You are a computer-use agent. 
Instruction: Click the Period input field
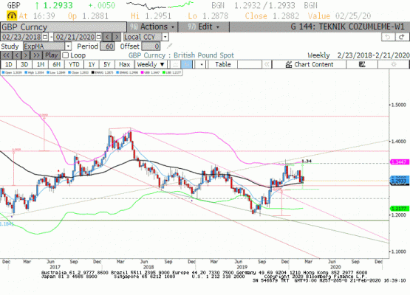point(107,46)
